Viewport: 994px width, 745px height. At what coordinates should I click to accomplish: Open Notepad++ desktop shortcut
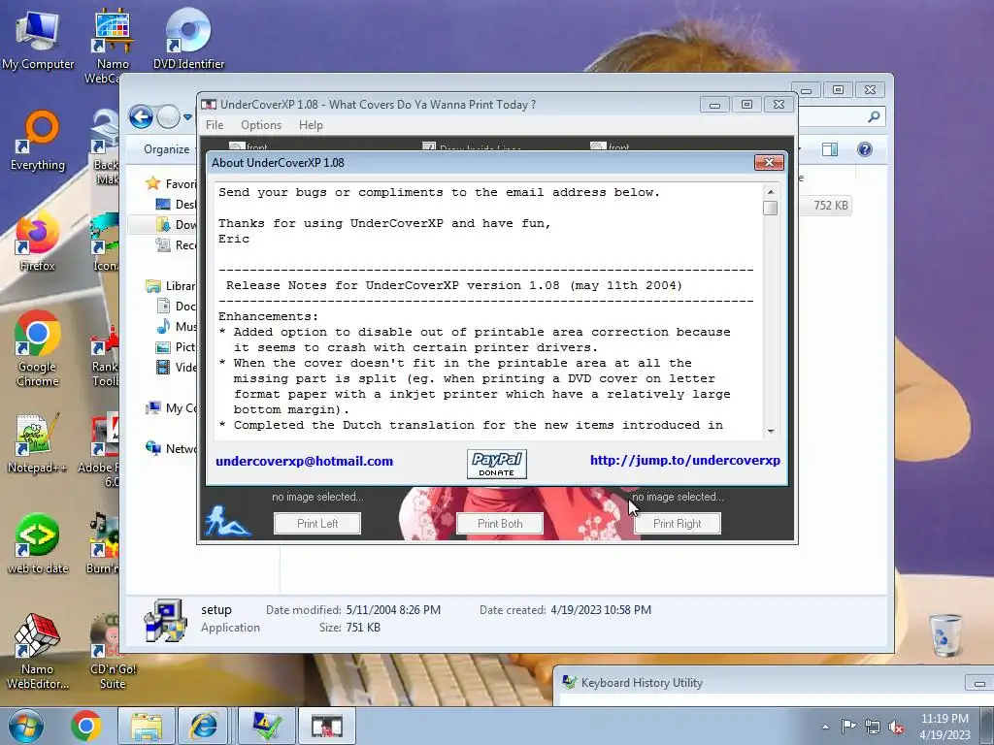[38, 443]
